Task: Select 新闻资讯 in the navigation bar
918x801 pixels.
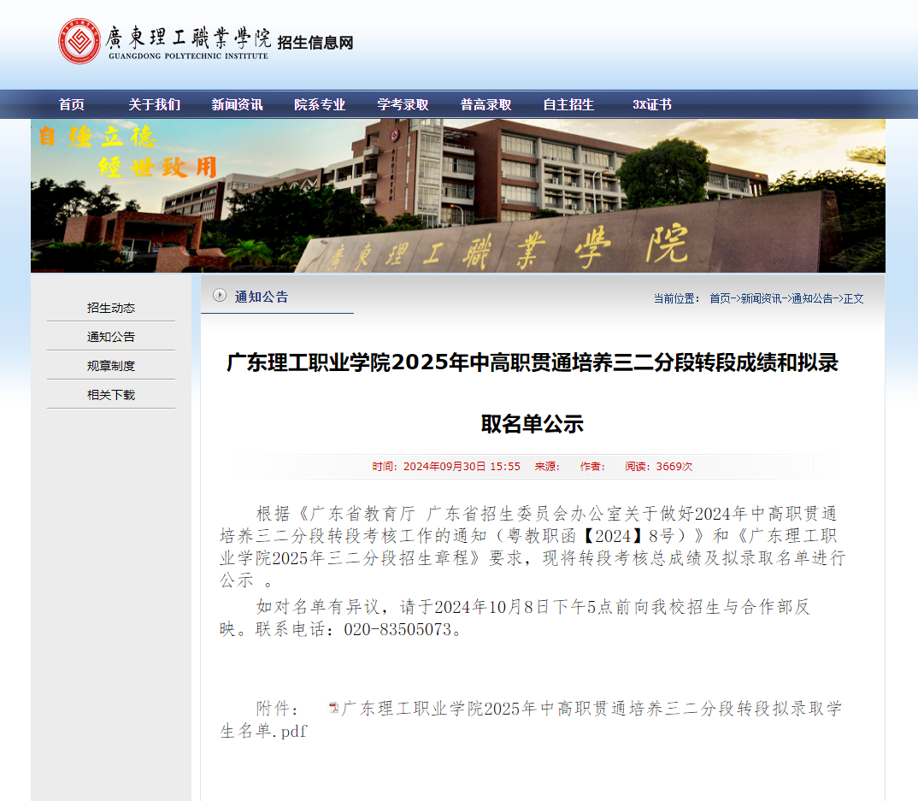Action: tap(237, 104)
